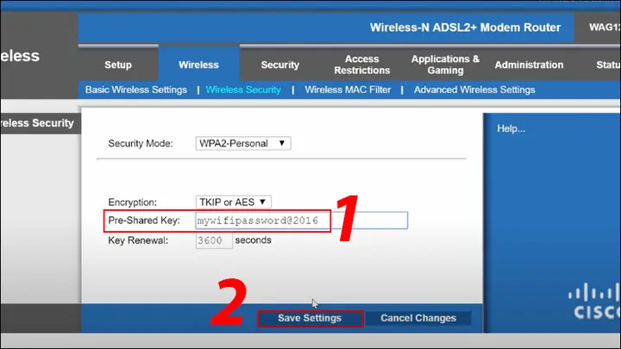Open the Security tab
The image size is (621, 349).
280,65
